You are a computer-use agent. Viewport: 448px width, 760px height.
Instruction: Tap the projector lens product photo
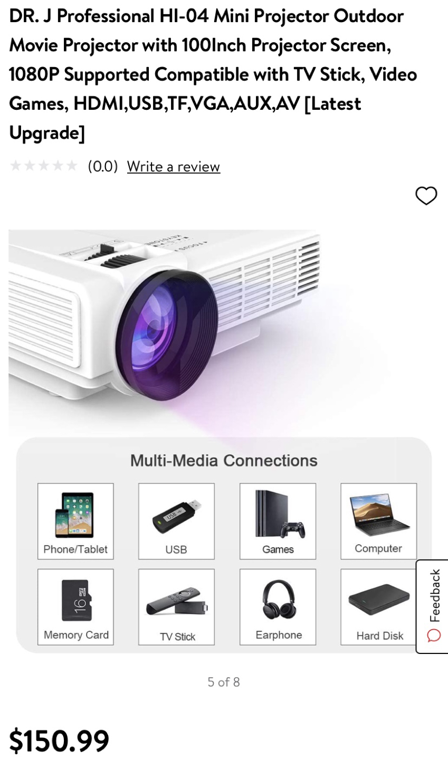point(169,332)
